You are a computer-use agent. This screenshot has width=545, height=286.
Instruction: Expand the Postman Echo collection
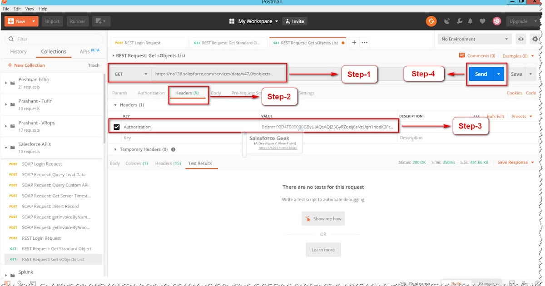point(6,83)
